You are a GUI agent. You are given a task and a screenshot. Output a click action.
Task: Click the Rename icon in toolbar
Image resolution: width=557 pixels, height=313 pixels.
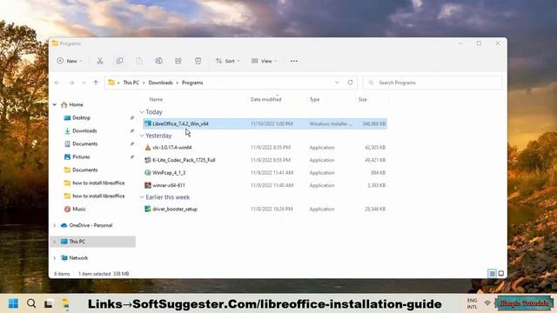pyautogui.click(x=158, y=61)
